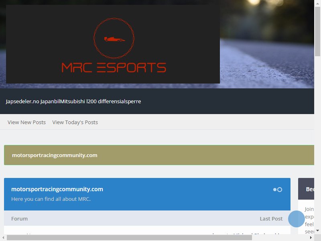This screenshot has width=321, height=241.
Task: Select View Today's Posts
Action: (75, 123)
